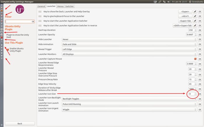
Task: Toggle the enabled box for Launcher Application Switcher key
Action: tap(40, 21)
